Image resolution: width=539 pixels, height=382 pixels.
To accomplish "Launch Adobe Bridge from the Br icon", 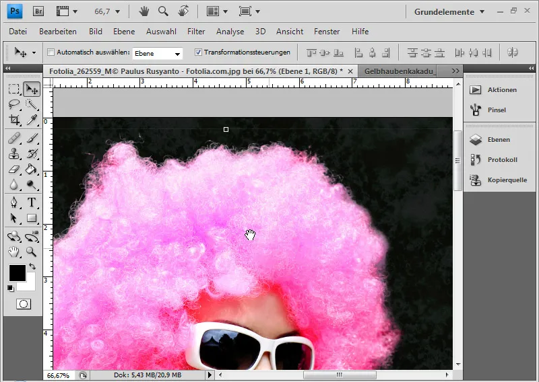I will coord(38,11).
